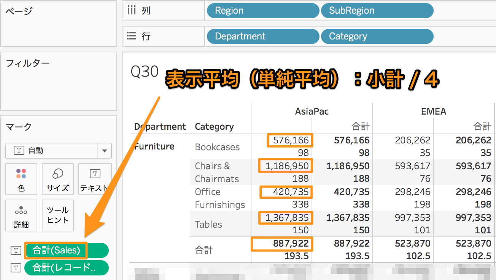
Task: Click the Category field header
Action: [214, 127]
